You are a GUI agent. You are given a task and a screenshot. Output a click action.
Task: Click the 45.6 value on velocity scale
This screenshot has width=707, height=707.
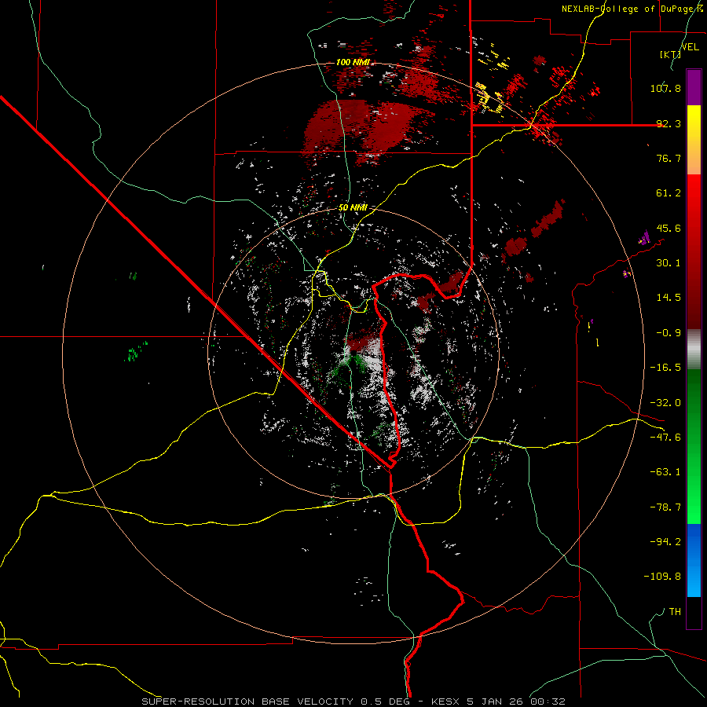pyautogui.click(x=669, y=228)
